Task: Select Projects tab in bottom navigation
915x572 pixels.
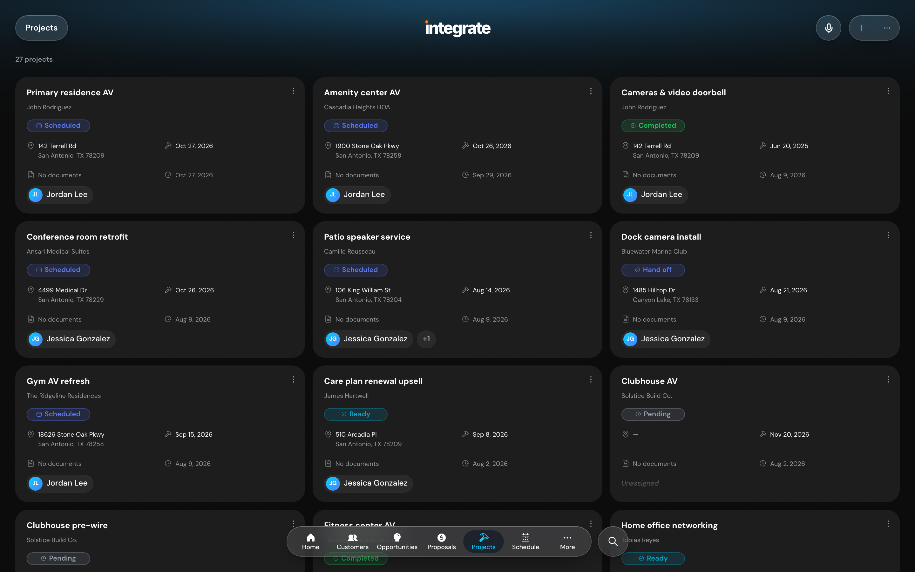Action: (x=483, y=541)
